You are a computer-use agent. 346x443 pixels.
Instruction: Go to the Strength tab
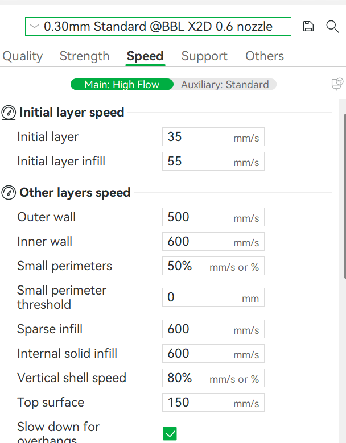click(x=85, y=56)
